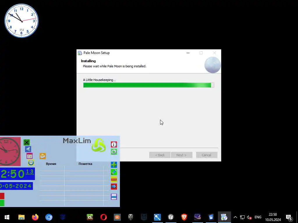This screenshot has height=223, width=298.
Task: Open World of Tanks taskbar icon
Action: (x=131, y=217)
